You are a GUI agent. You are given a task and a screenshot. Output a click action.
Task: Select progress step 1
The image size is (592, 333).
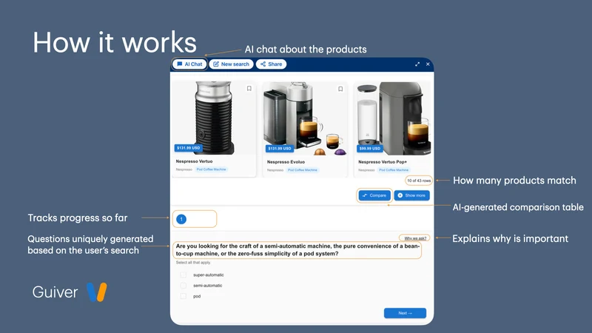click(181, 219)
